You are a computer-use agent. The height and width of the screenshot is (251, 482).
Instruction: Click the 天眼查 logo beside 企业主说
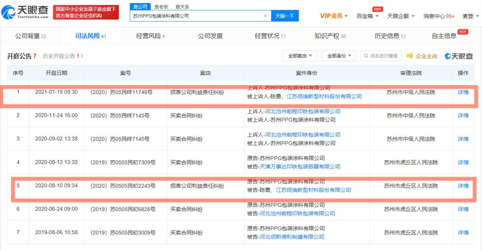point(459,56)
